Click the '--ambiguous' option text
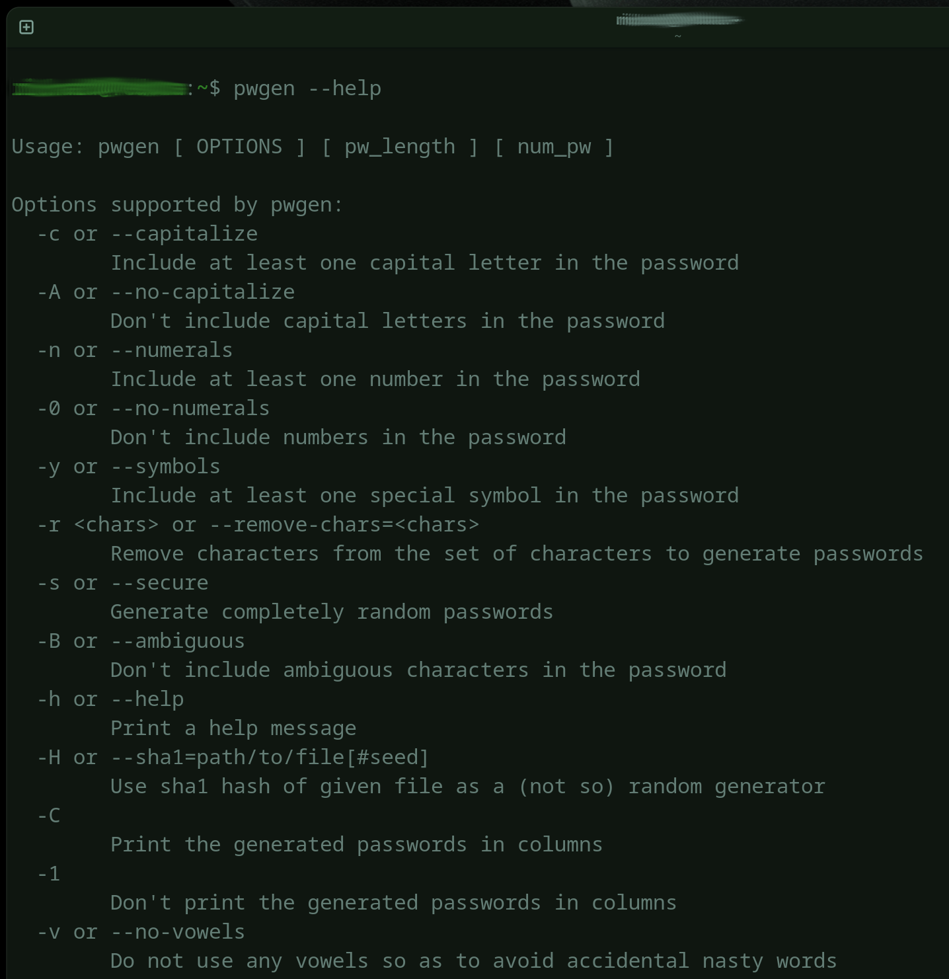Image resolution: width=949 pixels, height=979 pixels. (178, 641)
